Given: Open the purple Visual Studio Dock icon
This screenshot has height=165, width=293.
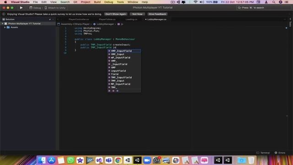Looking at the screenshot, I should point(99,160).
